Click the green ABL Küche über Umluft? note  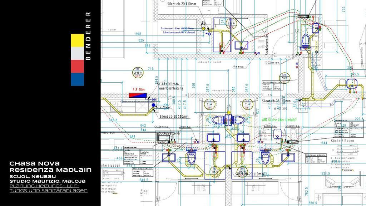pyautogui.click(x=281, y=120)
